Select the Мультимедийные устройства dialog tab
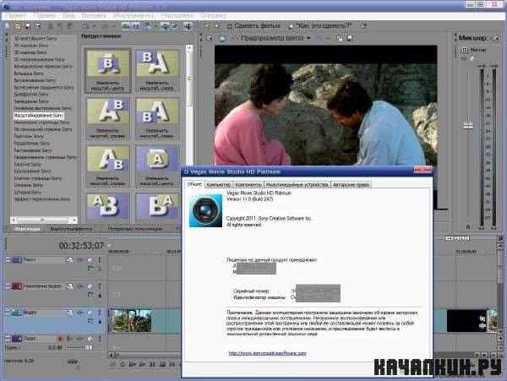The width and height of the screenshot is (507, 381). (x=297, y=184)
